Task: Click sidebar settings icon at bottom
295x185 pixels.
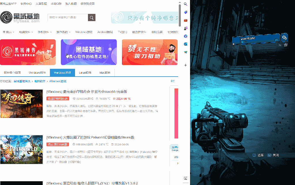Action: (185, 178)
